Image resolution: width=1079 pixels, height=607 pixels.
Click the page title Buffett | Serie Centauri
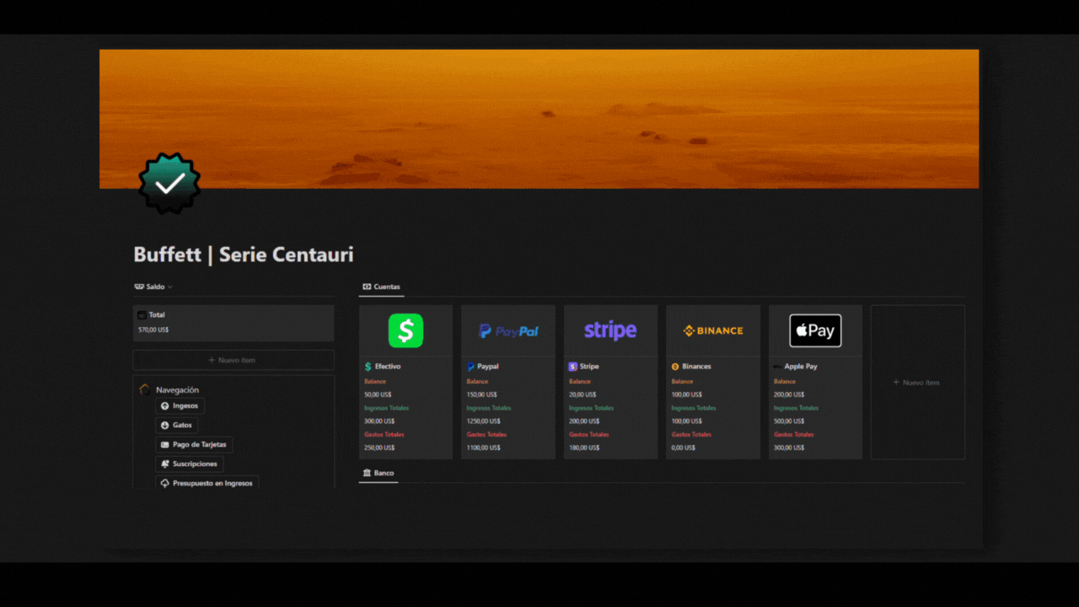(244, 255)
